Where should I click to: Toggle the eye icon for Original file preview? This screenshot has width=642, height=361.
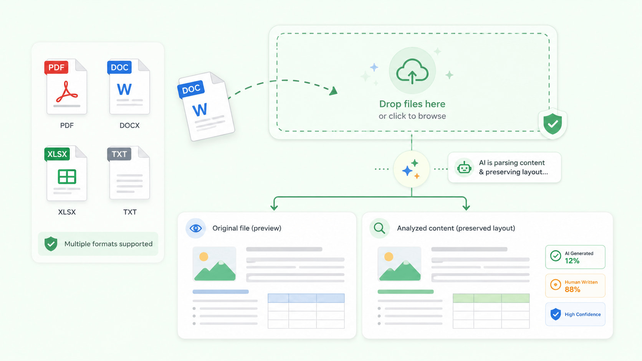pos(195,228)
